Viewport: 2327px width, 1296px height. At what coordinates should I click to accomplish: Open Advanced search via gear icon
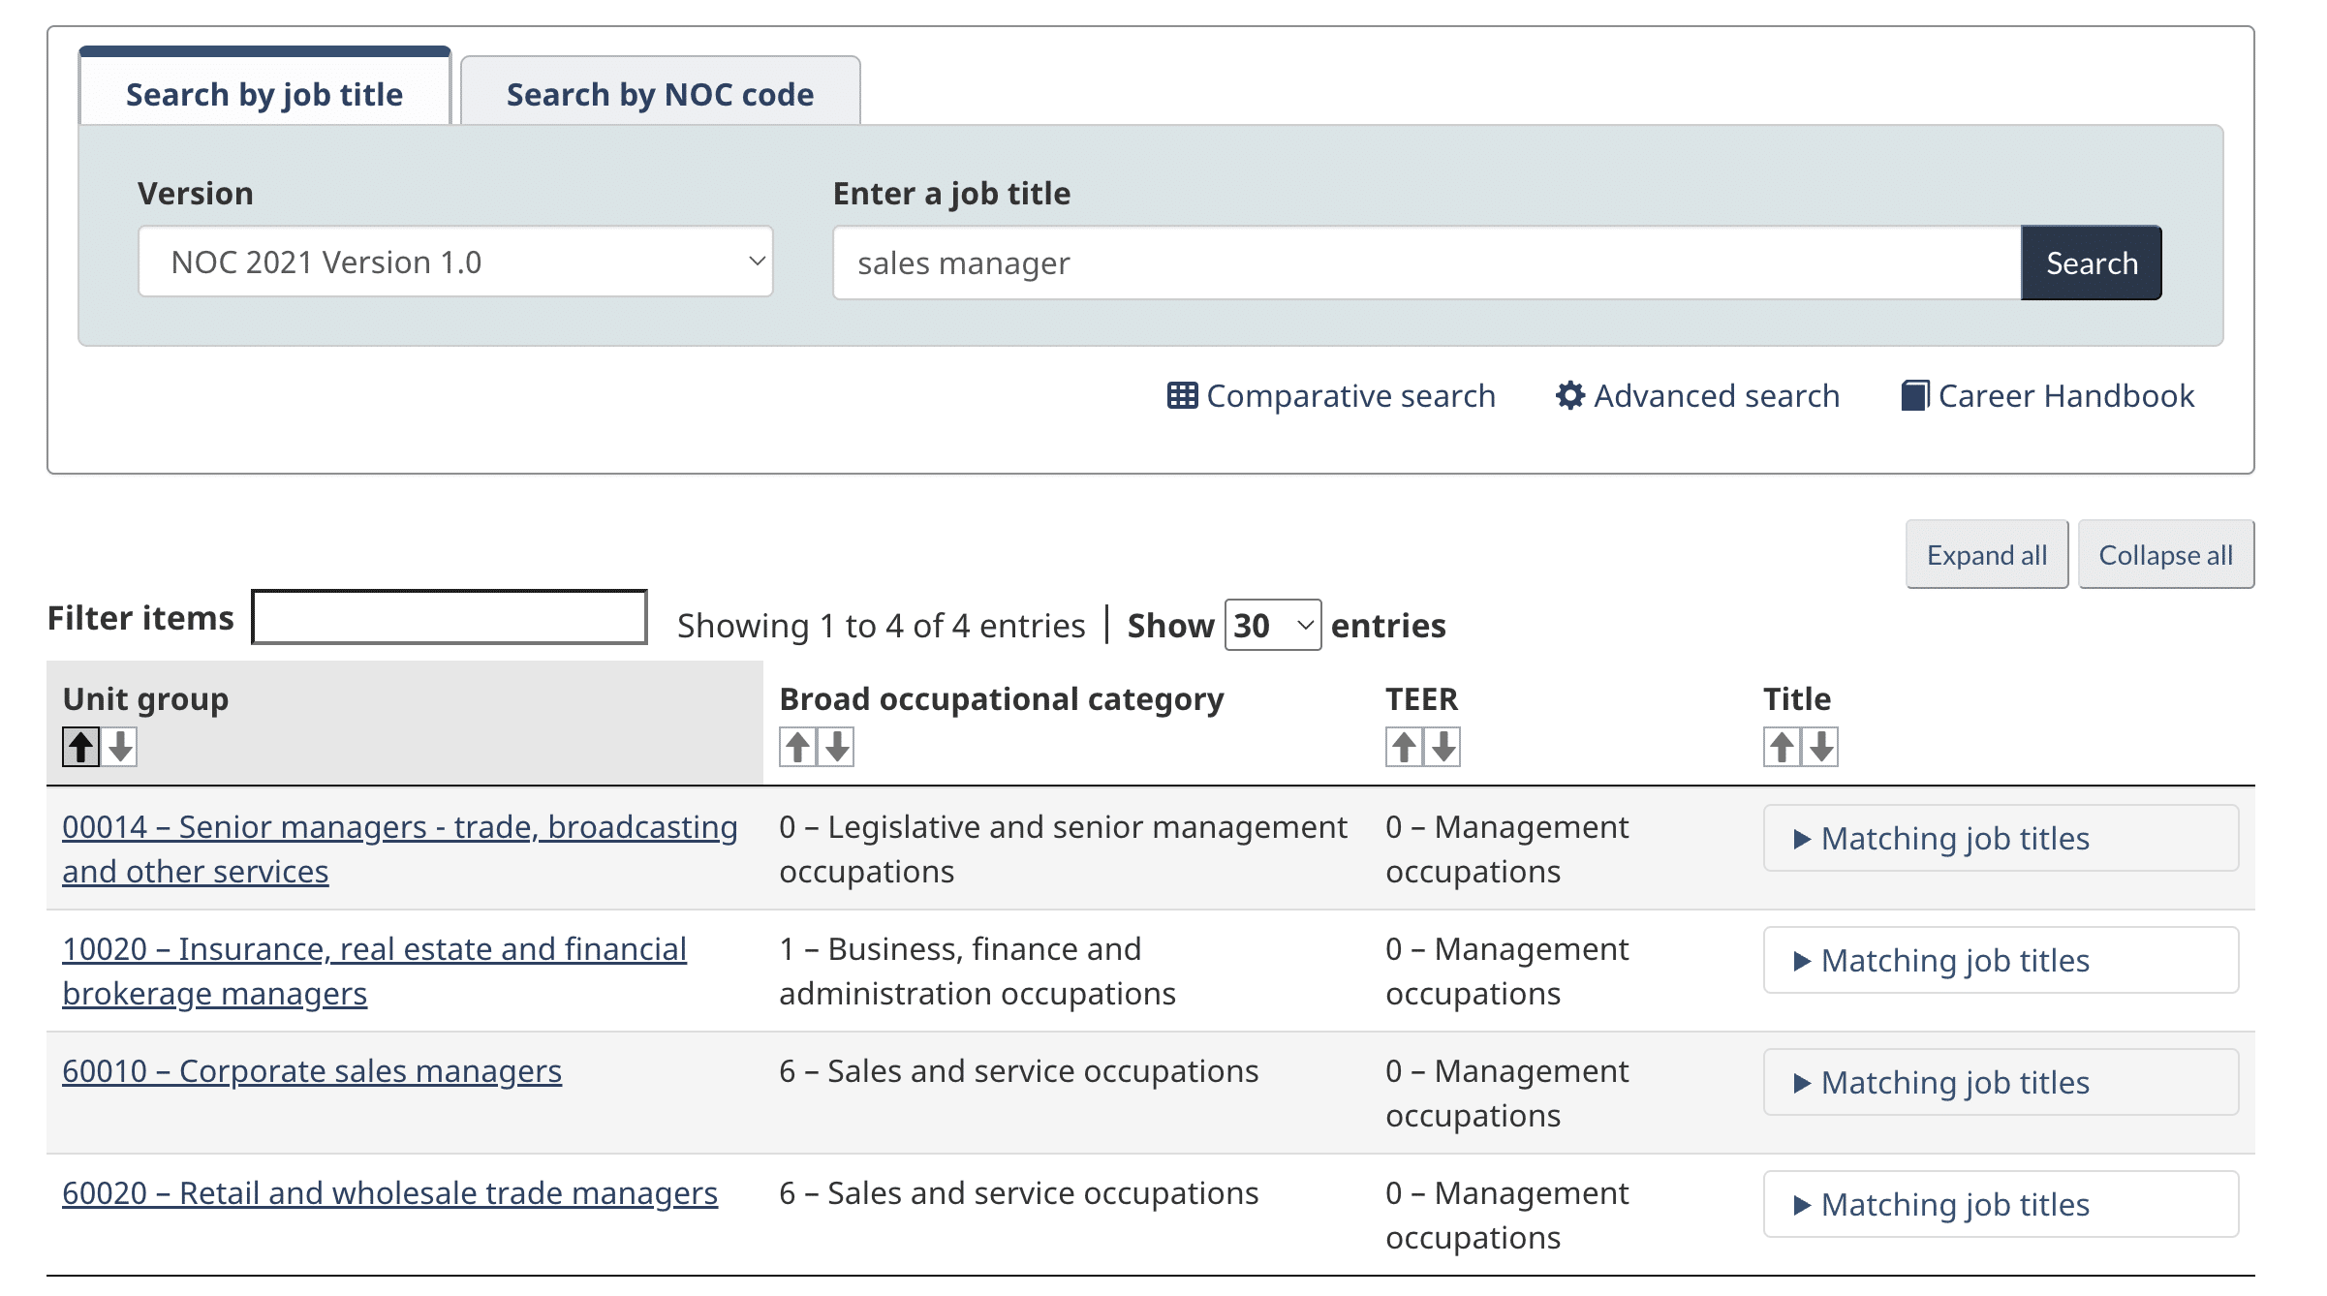[x=1569, y=396]
